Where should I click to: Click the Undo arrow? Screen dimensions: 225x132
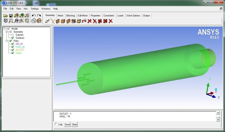point(34,15)
